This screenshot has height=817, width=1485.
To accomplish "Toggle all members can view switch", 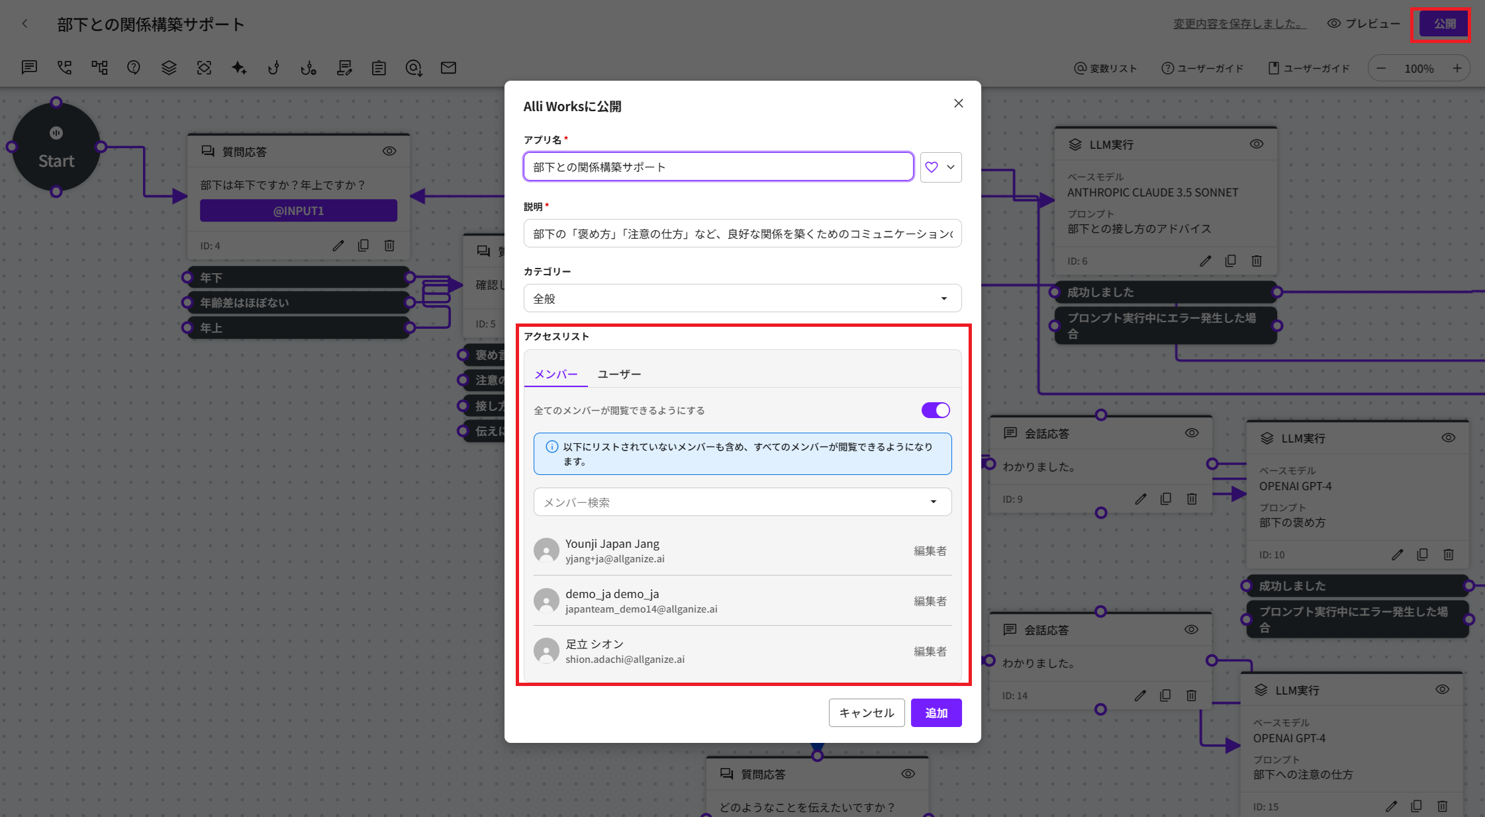I will coord(935,410).
